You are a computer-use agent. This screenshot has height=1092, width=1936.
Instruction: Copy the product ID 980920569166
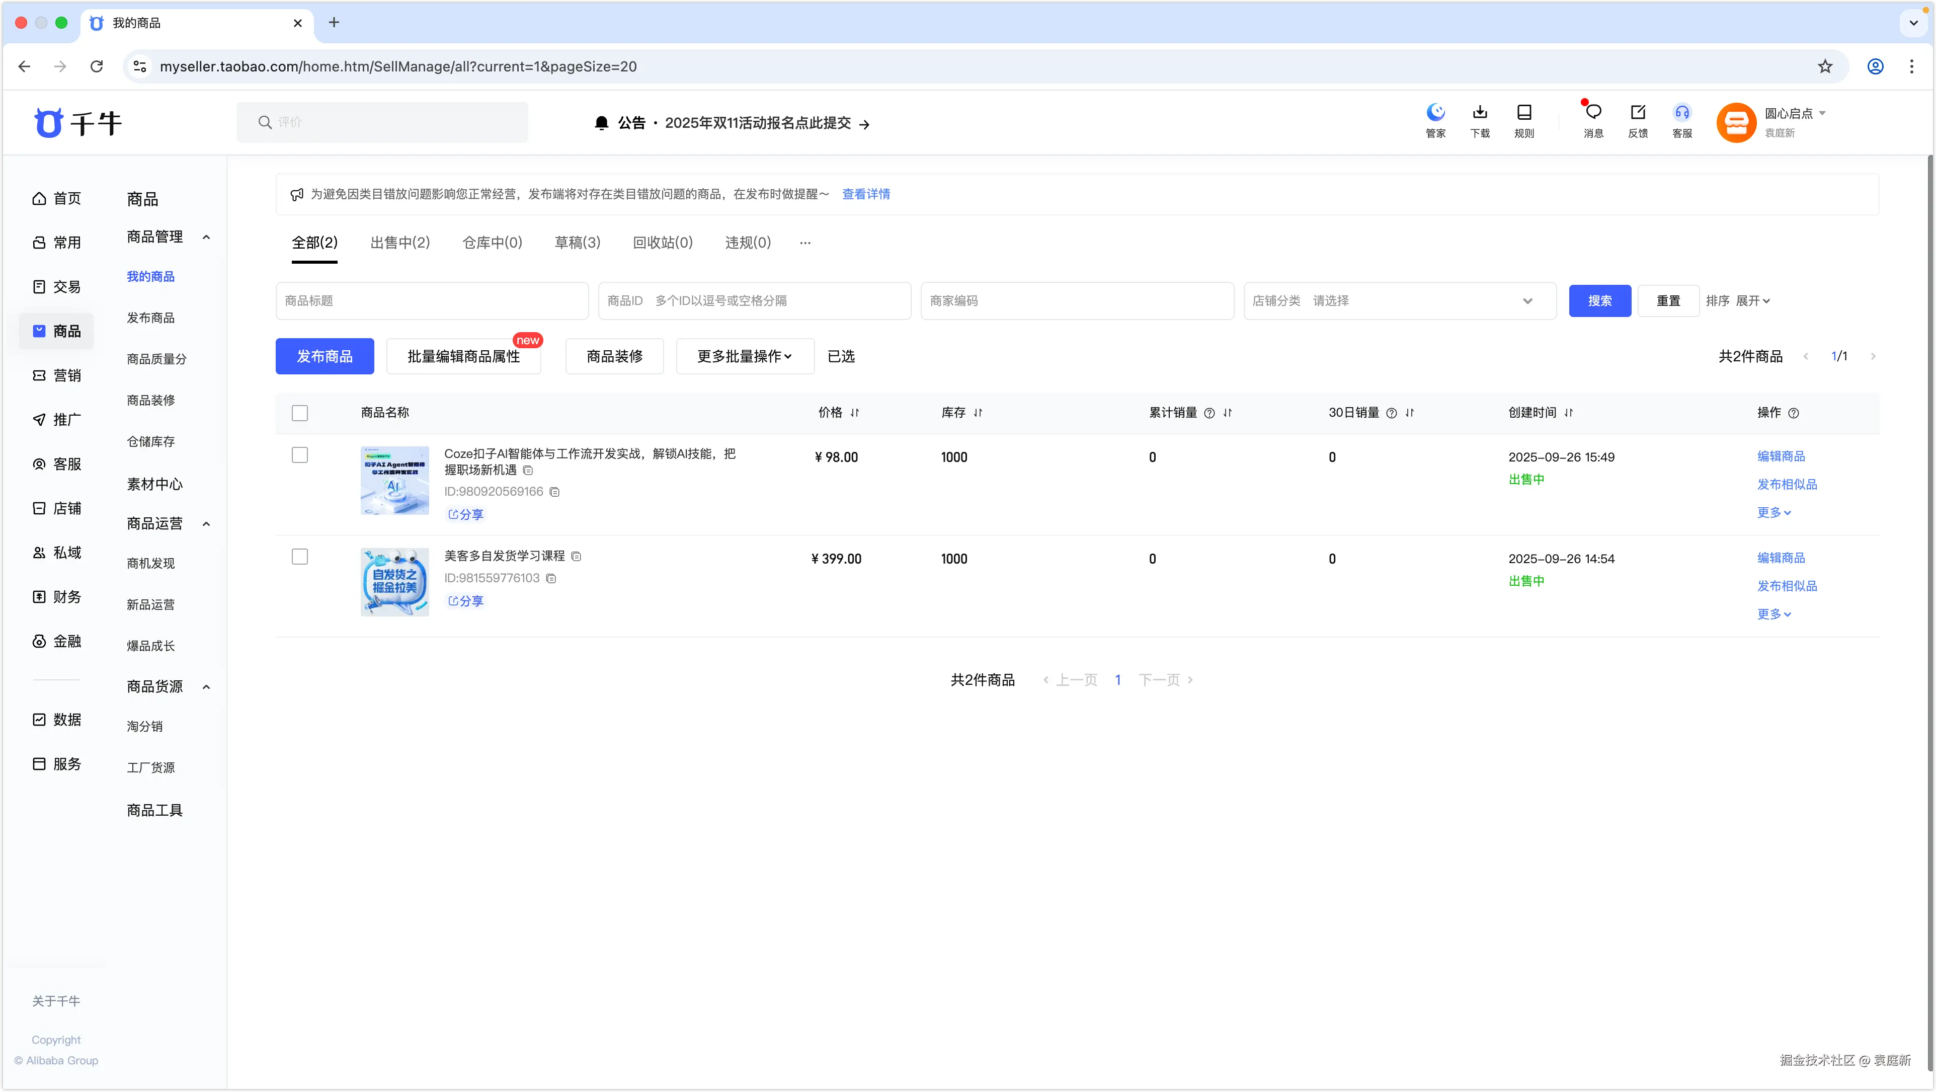(554, 492)
